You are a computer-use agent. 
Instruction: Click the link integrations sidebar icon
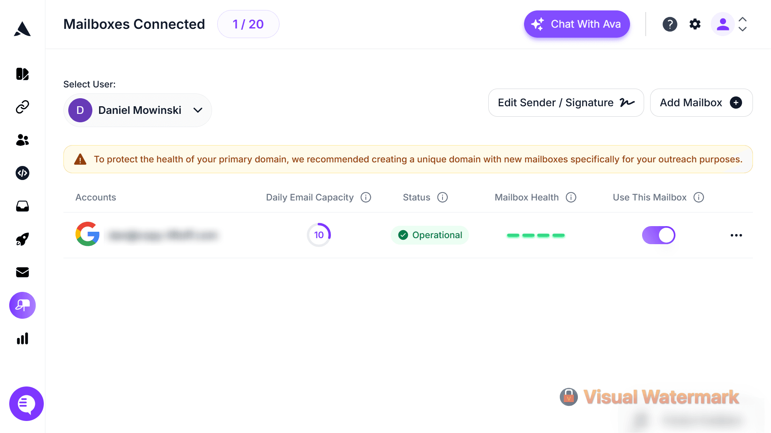[x=22, y=107]
